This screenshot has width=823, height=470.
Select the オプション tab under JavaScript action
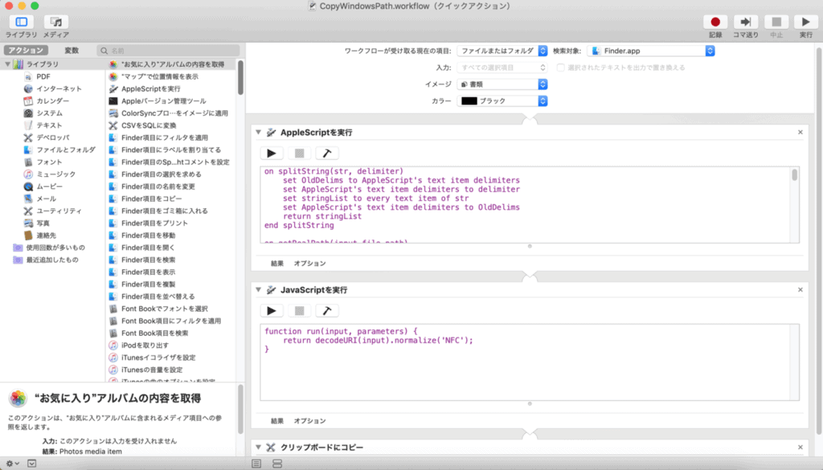(x=309, y=420)
